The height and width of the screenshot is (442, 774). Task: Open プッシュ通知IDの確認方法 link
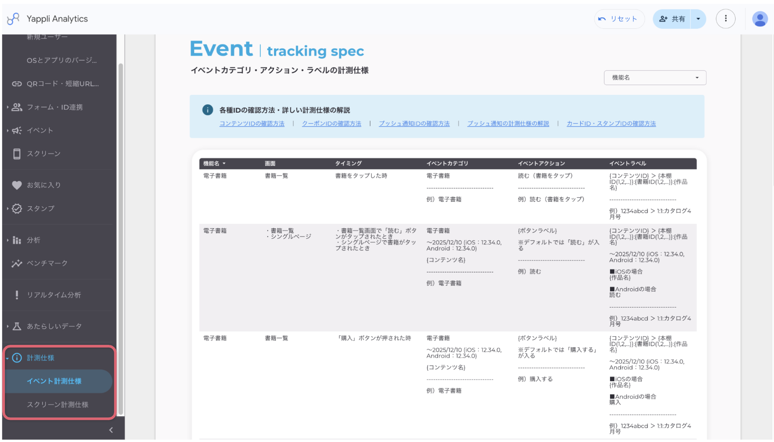click(x=414, y=123)
